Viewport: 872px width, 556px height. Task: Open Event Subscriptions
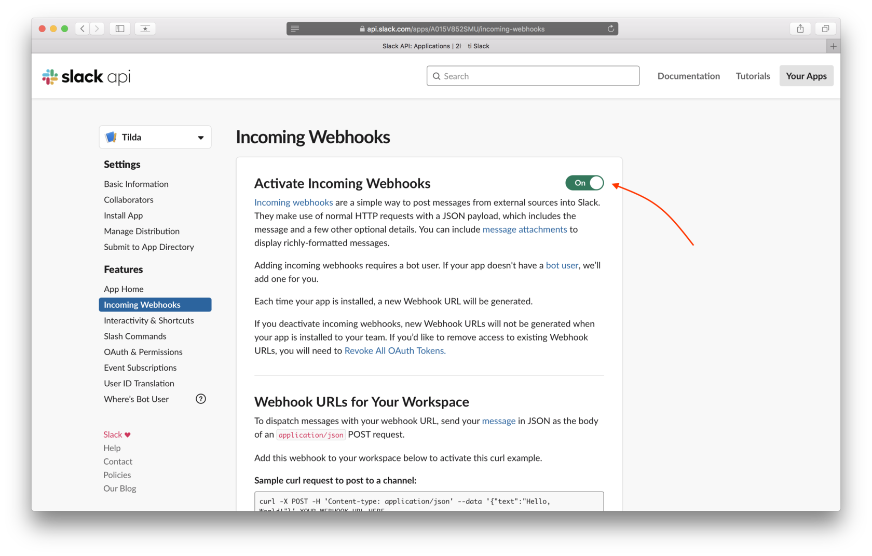tap(140, 368)
